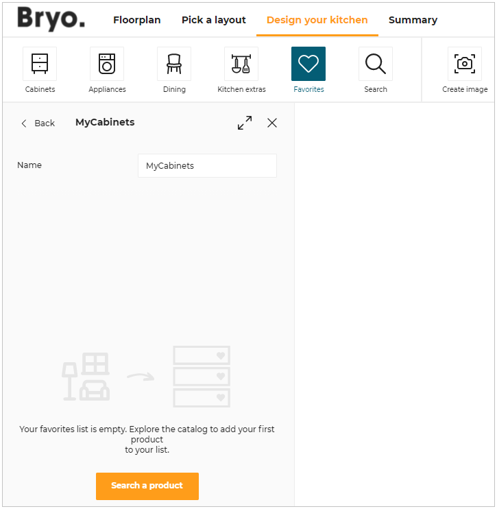Open the Dining furniture category
Screen dimensions: 497x509
pos(174,64)
